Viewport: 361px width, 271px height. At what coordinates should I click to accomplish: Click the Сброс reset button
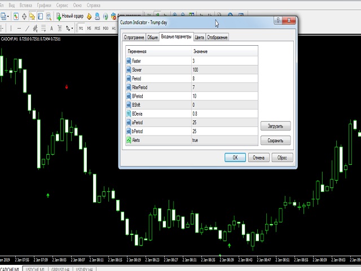[282, 158]
